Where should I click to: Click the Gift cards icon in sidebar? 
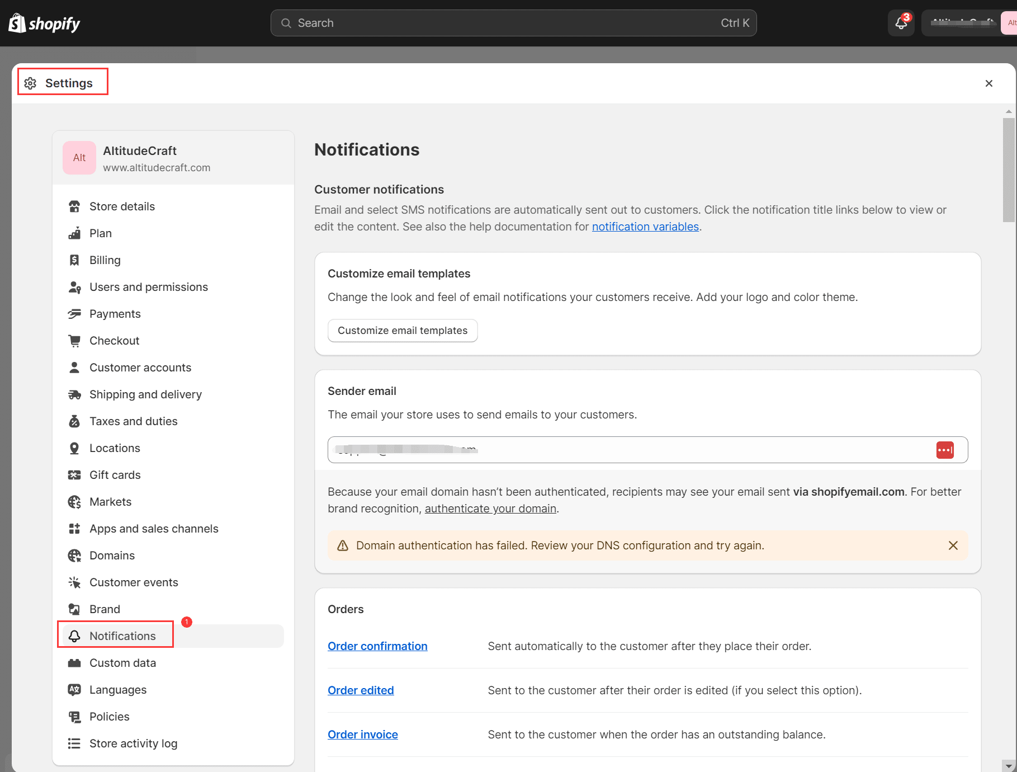74,475
